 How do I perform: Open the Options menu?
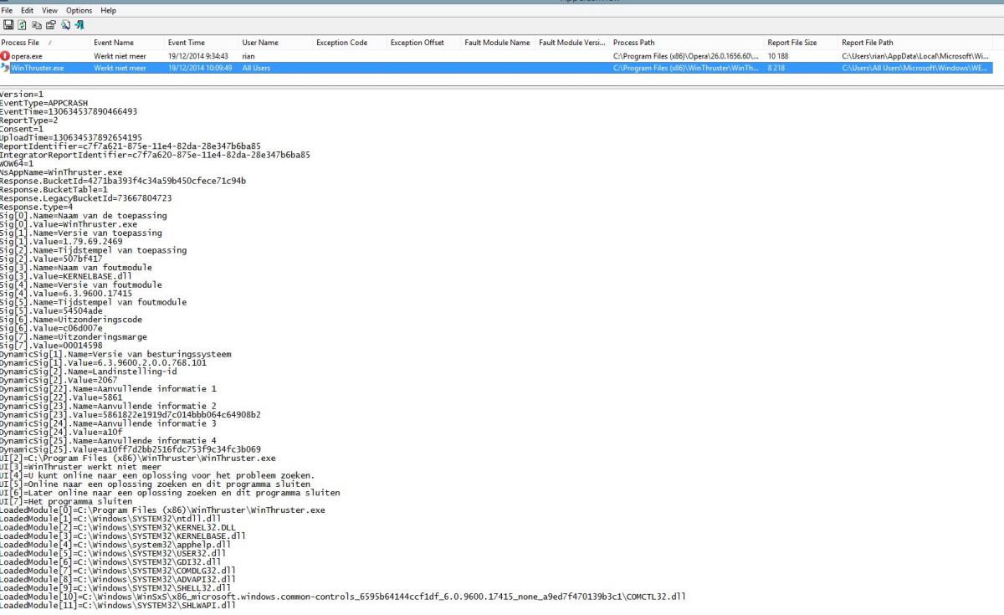[79, 10]
